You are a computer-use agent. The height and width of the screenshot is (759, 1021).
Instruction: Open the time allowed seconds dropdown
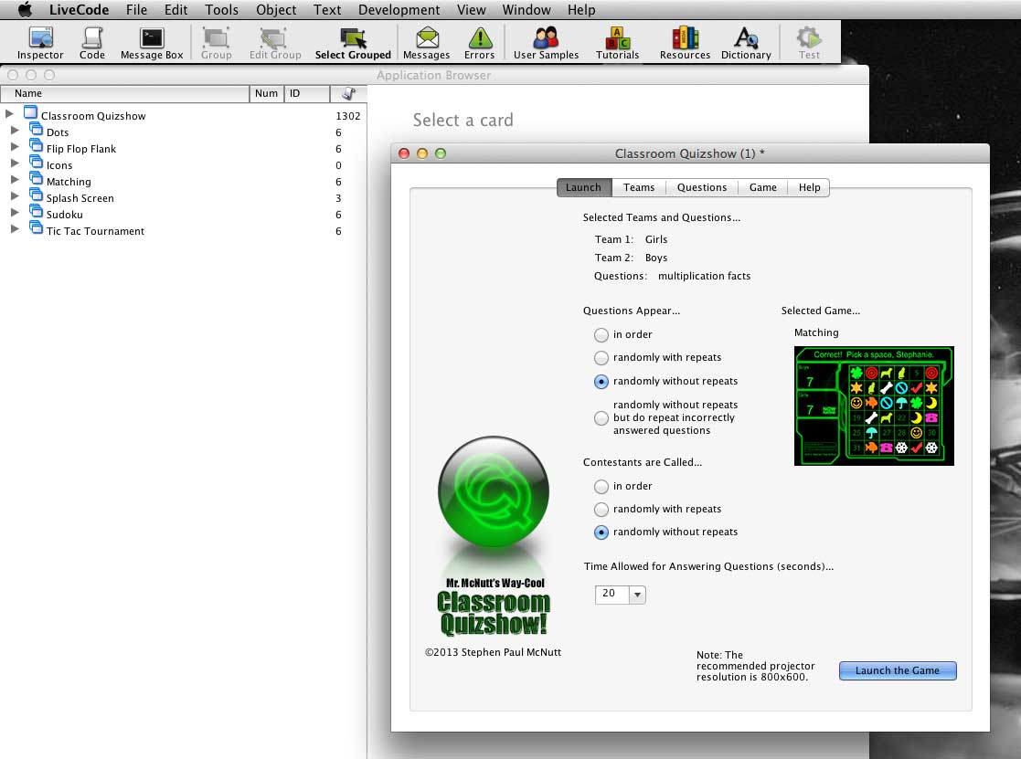click(637, 595)
